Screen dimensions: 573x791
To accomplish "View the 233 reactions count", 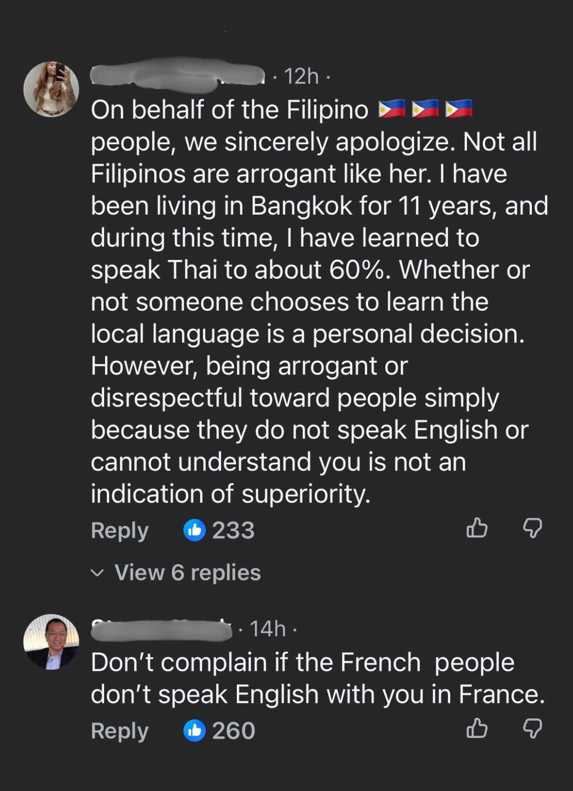I will 233,530.
